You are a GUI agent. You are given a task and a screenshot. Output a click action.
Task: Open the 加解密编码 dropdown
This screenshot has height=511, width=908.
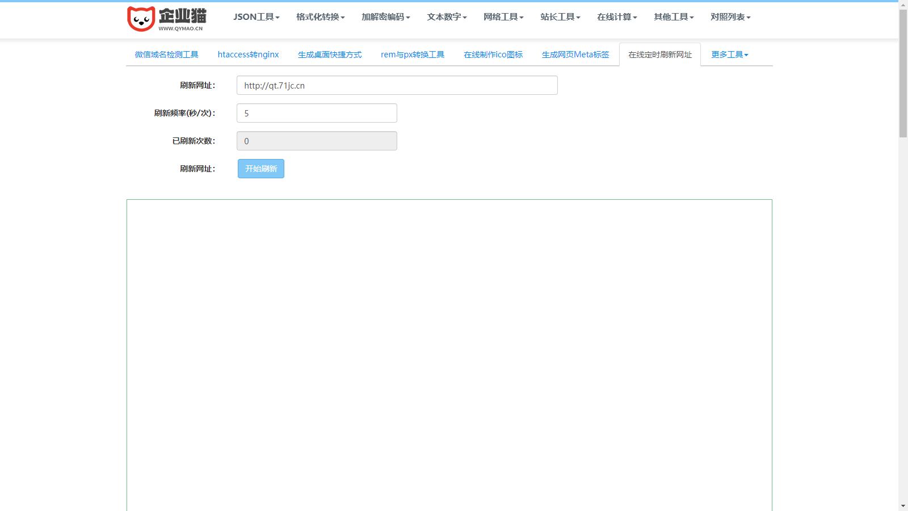coord(385,17)
